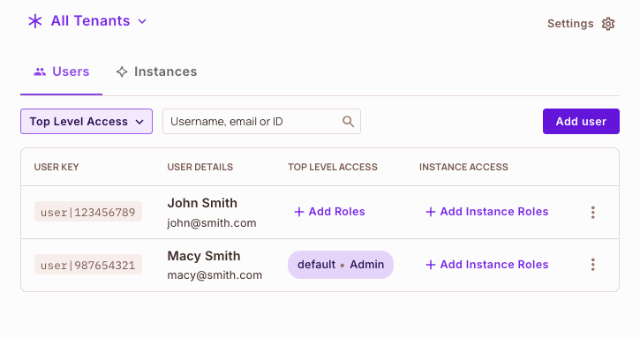Click user key user|123456789

click(x=88, y=212)
